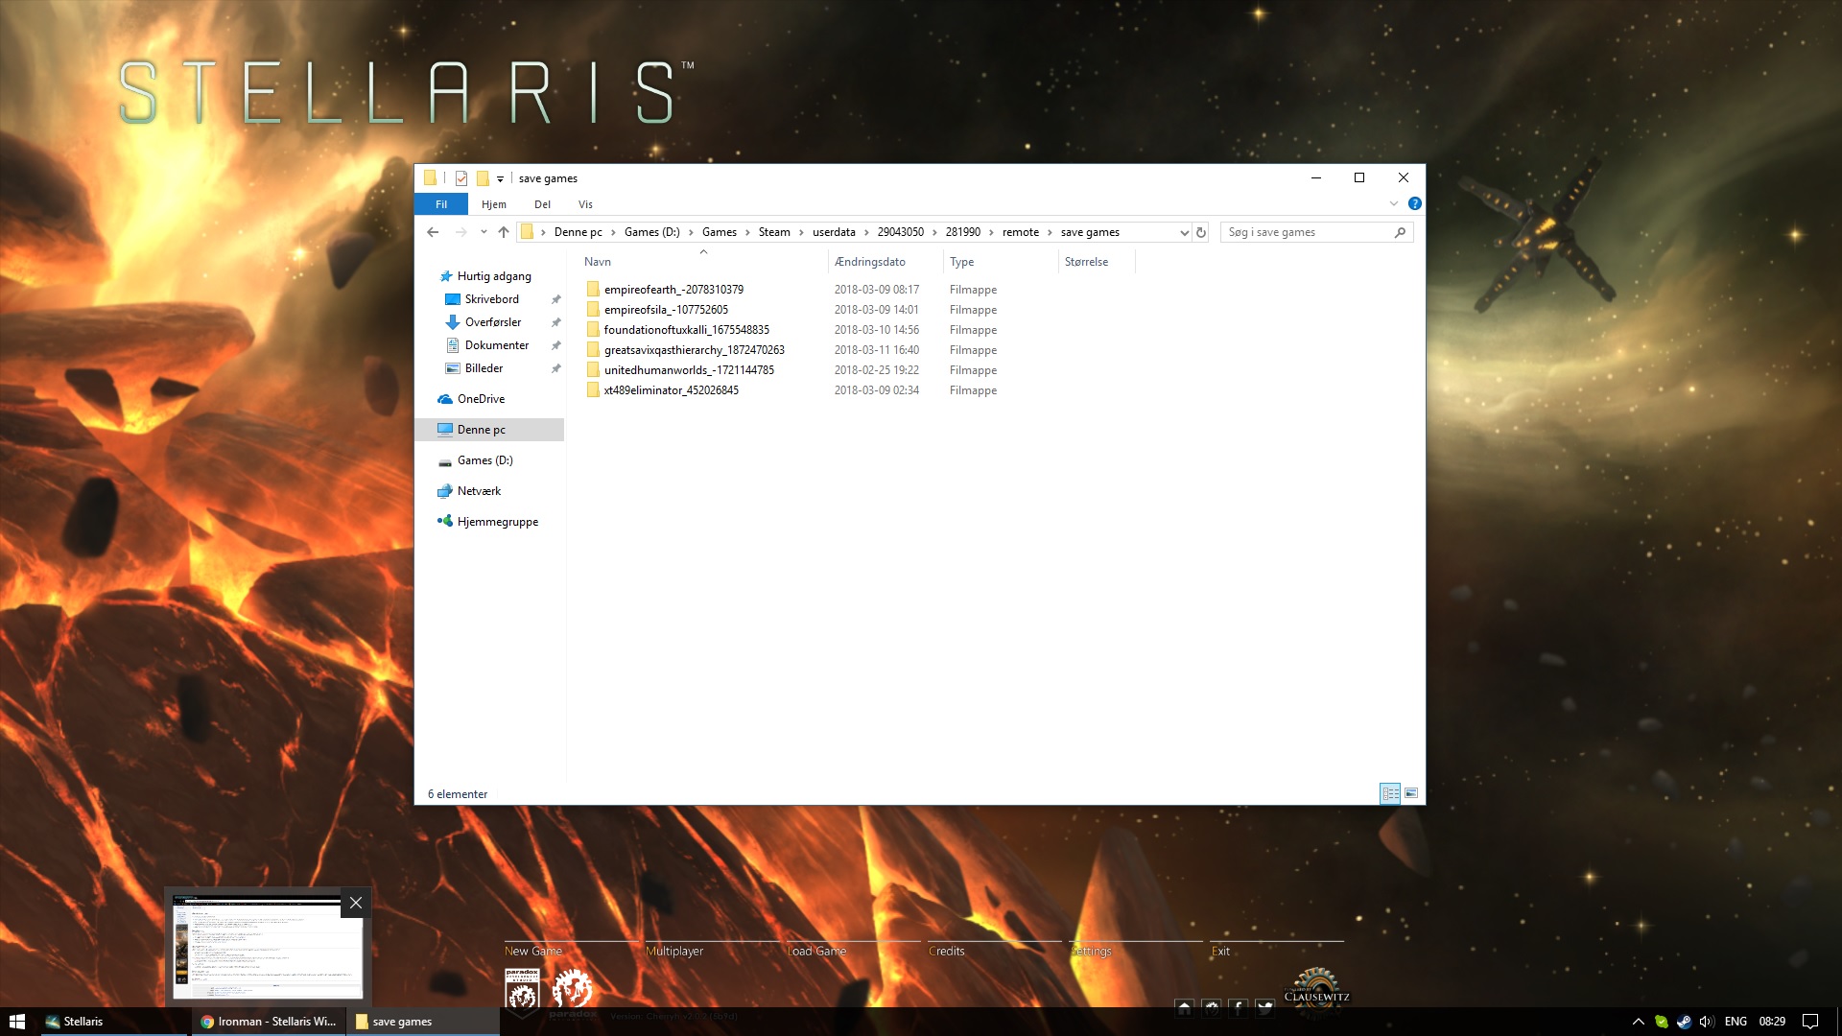The height and width of the screenshot is (1036, 1842).
Task: Open the volume speaker icon
Action: 1707,1022
